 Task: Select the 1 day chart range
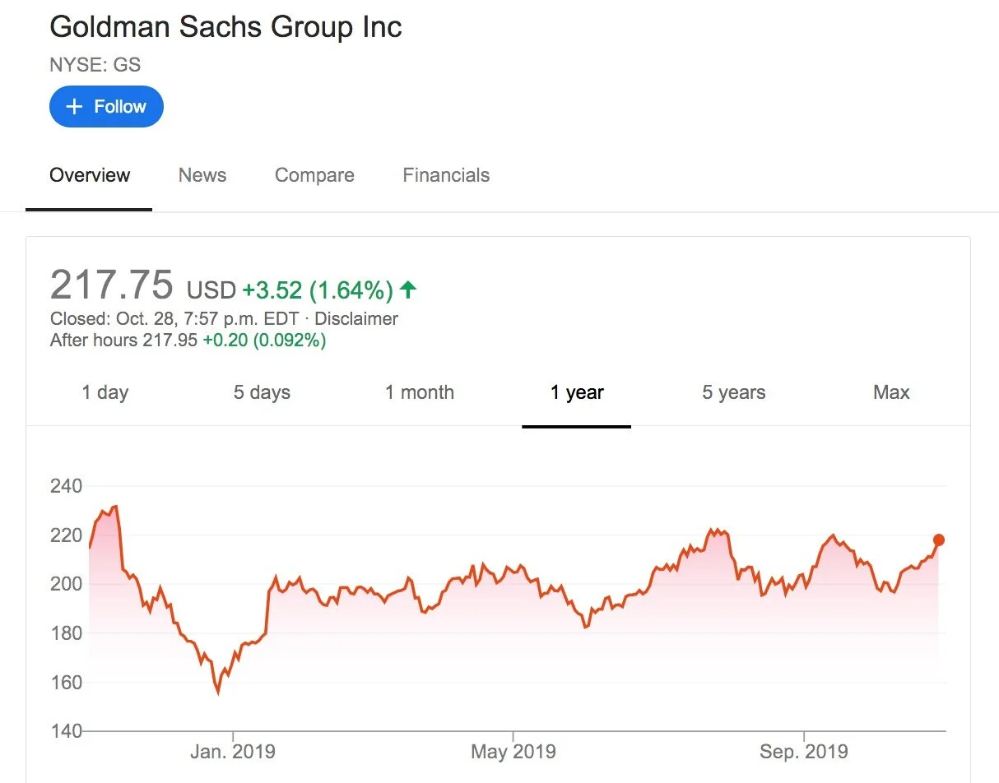[x=105, y=392]
